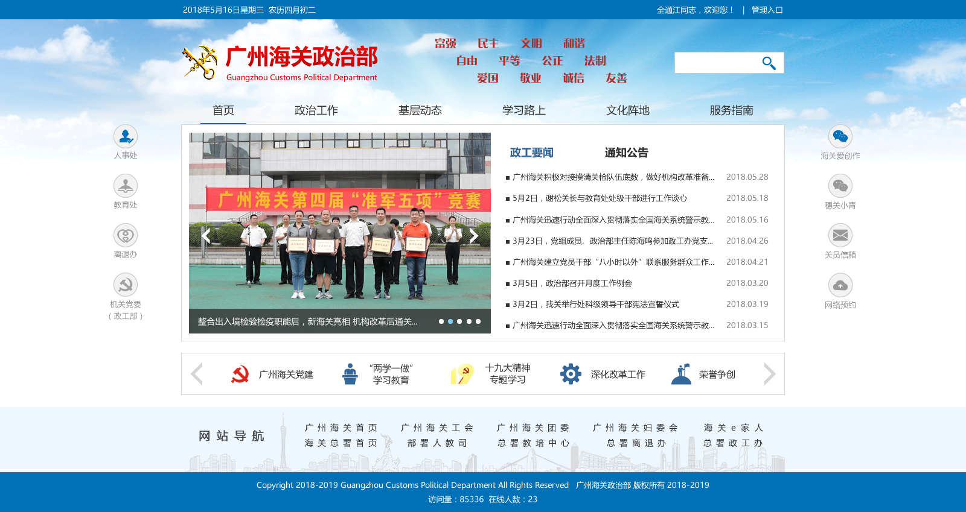Screen dimensions: 966x512
Task: Show next banner slide with right arrow
Action: pos(474,236)
